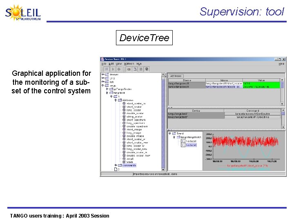
Task: Open the Help menu
Action: [281, 64]
